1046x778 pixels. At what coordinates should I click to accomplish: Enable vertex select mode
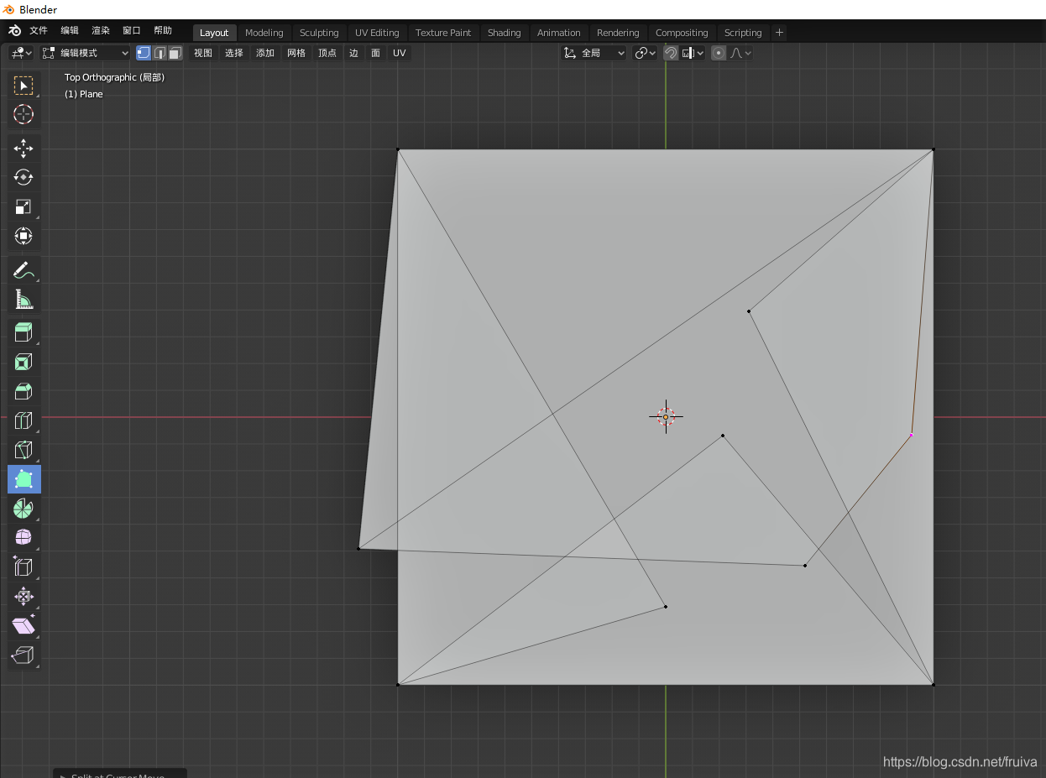144,53
